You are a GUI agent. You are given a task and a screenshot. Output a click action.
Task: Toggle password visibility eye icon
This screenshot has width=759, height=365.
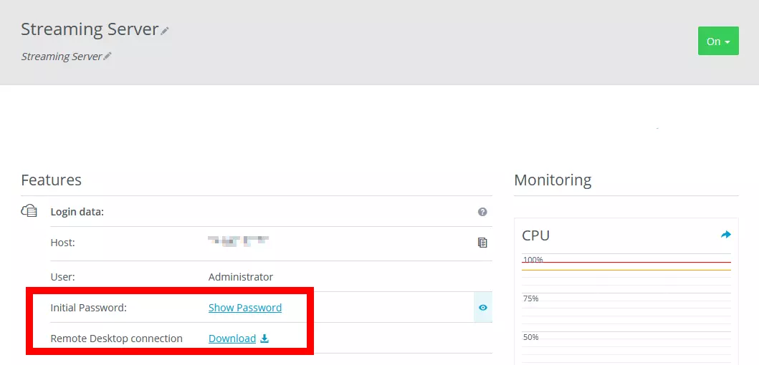tap(483, 308)
